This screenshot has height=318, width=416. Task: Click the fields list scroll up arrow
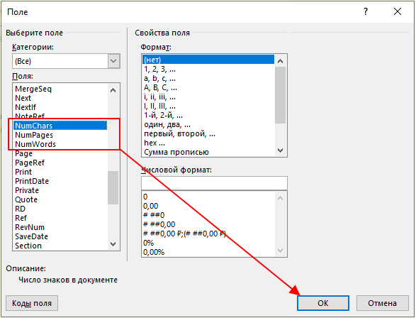point(113,90)
